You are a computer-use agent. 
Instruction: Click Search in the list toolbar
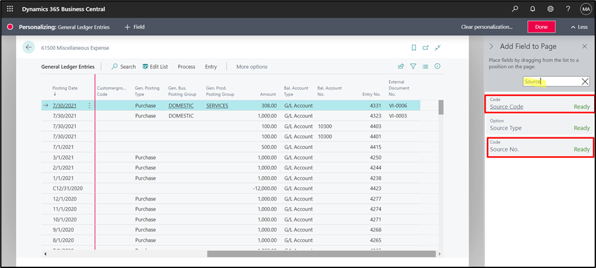click(x=124, y=66)
